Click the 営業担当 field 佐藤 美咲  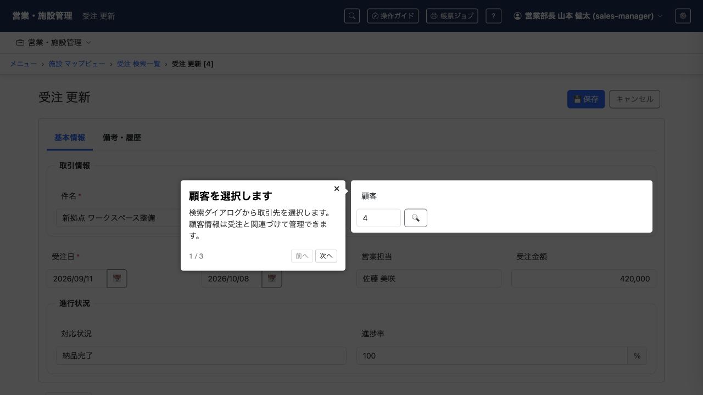click(x=429, y=279)
